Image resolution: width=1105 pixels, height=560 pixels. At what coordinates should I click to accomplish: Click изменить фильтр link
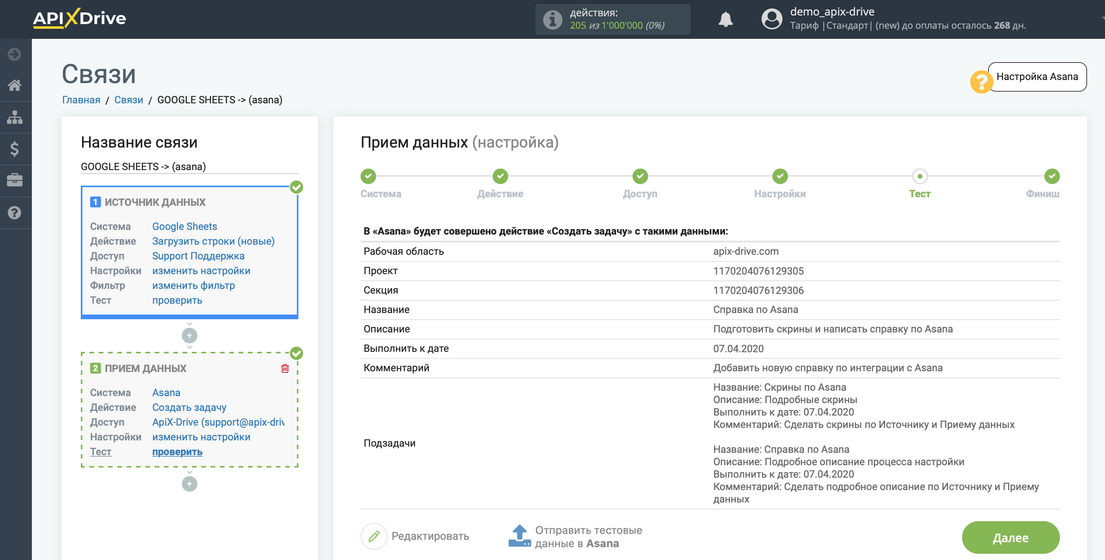[x=193, y=285]
